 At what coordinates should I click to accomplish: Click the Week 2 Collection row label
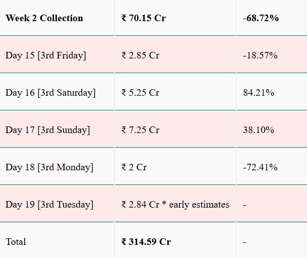[44, 18]
